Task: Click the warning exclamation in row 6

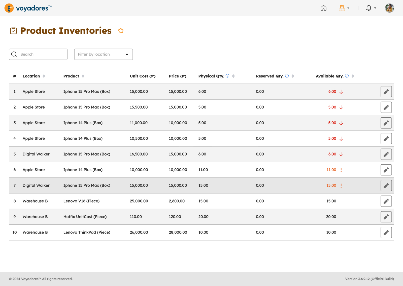Action: [341, 170]
